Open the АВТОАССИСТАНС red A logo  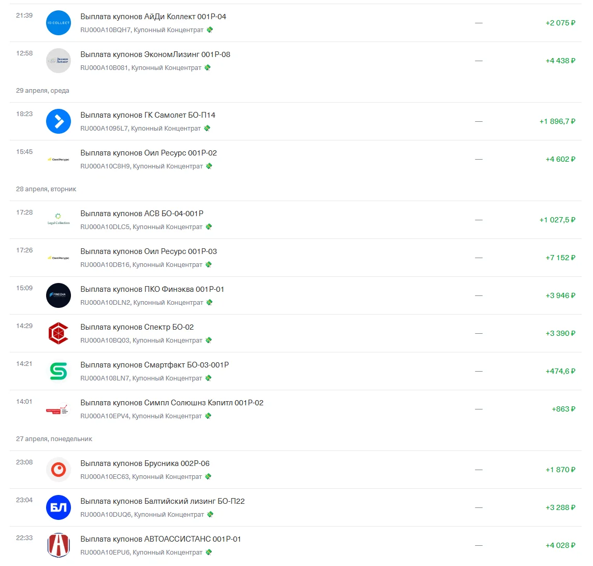pyautogui.click(x=58, y=545)
